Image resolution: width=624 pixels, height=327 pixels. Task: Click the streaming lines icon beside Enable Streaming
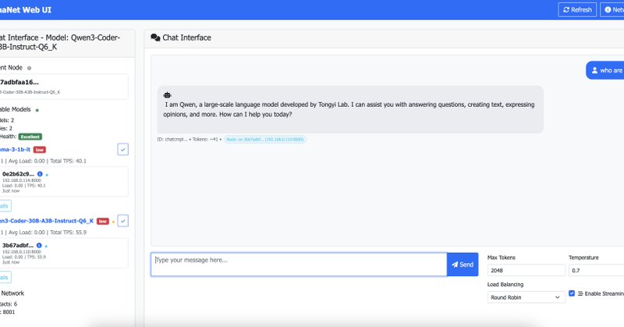[580, 293]
